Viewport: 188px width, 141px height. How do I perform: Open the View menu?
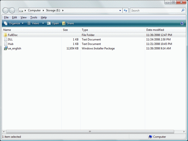click(23, 18)
